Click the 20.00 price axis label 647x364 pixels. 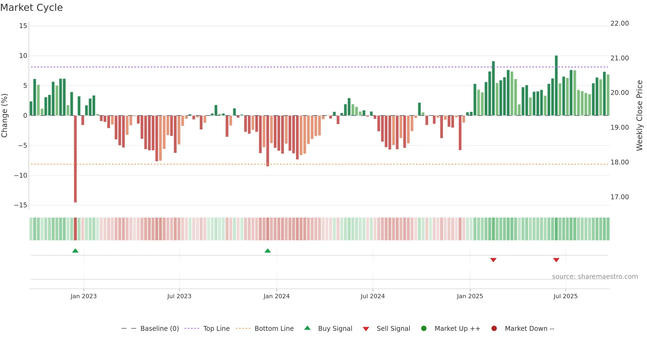pyautogui.click(x=620, y=93)
